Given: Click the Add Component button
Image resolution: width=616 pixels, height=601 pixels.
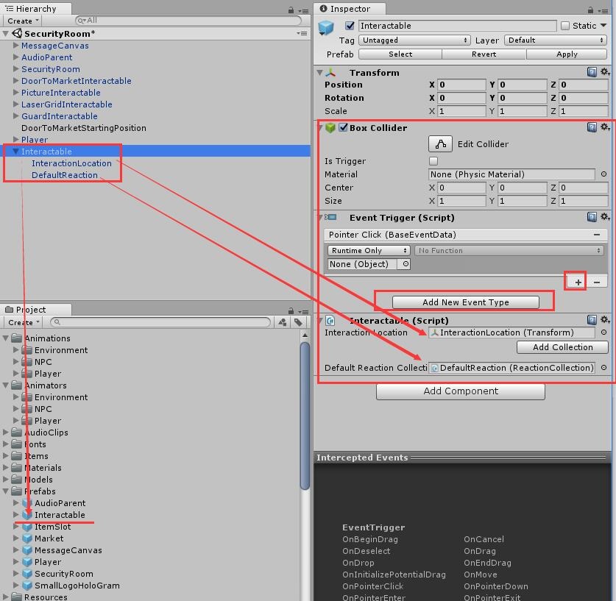Looking at the screenshot, I should pyautogui.click(x=461, y=391).
